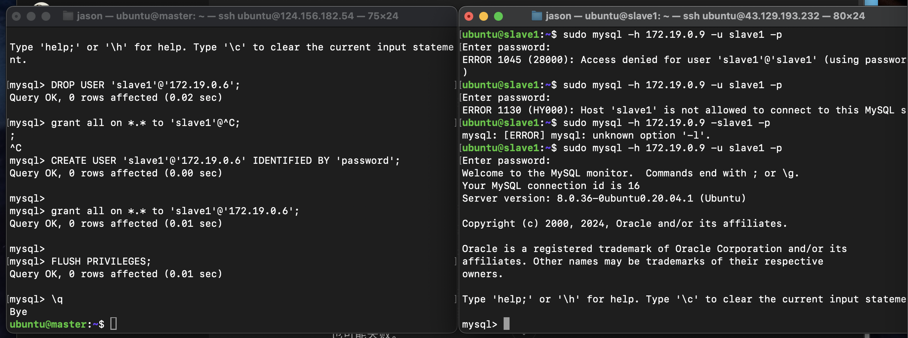Click the Copyright 2000, 2024 Oracle line
Image resolution: width=908 pixels, height=338 pixels.
(625, 223)
